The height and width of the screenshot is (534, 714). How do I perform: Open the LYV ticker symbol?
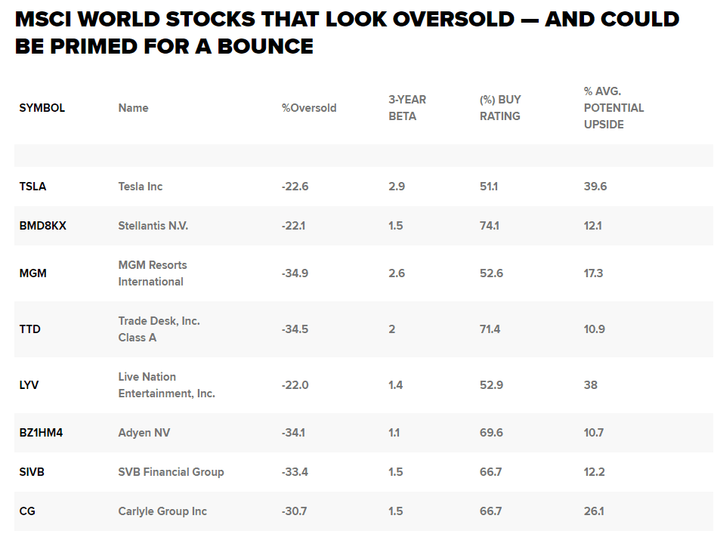tap(29, 385)
